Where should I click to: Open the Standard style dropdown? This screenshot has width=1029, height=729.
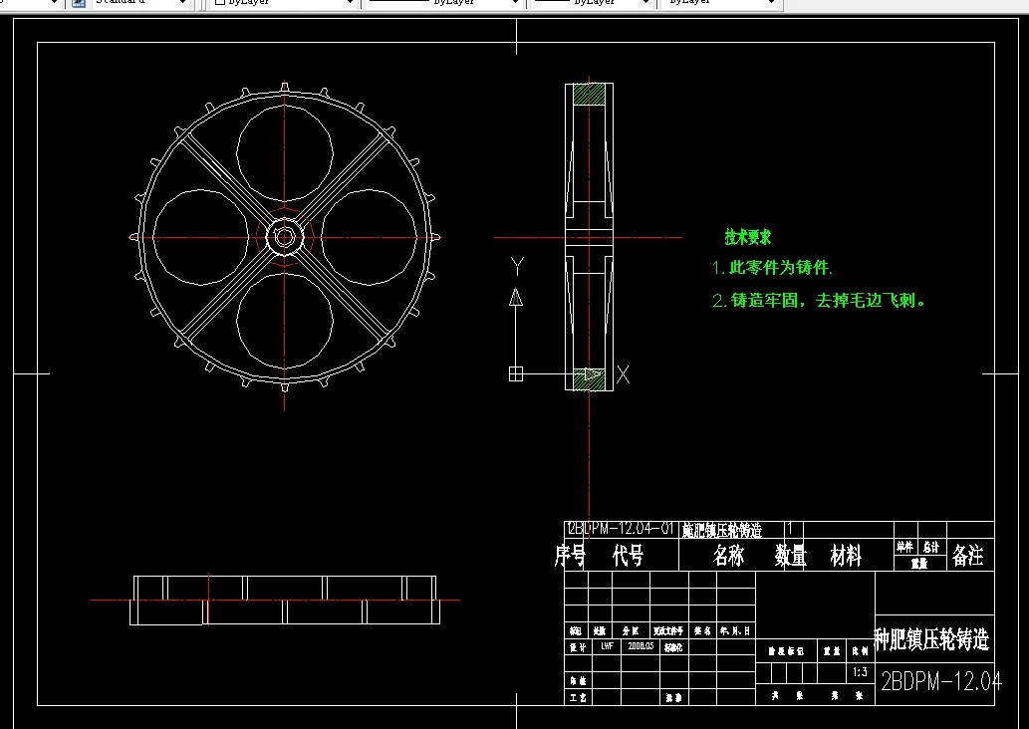coord(139,3)
